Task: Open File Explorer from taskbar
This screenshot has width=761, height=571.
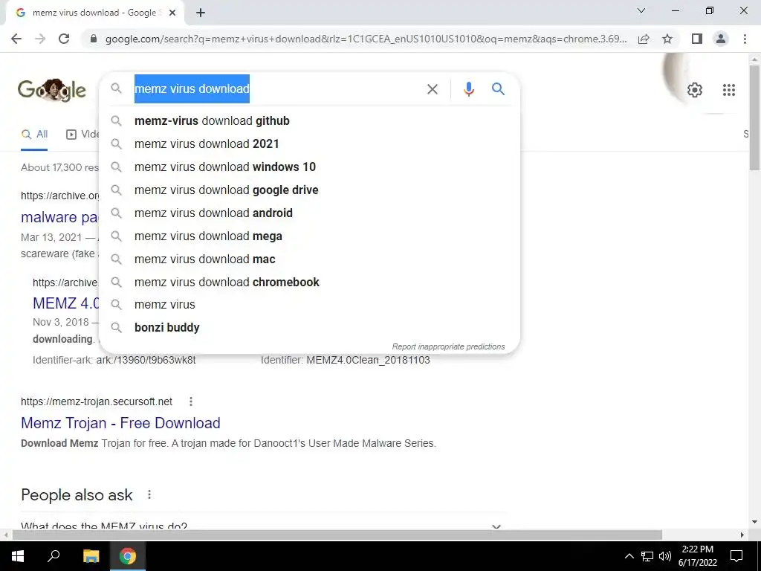Action: tap(91, 556)
